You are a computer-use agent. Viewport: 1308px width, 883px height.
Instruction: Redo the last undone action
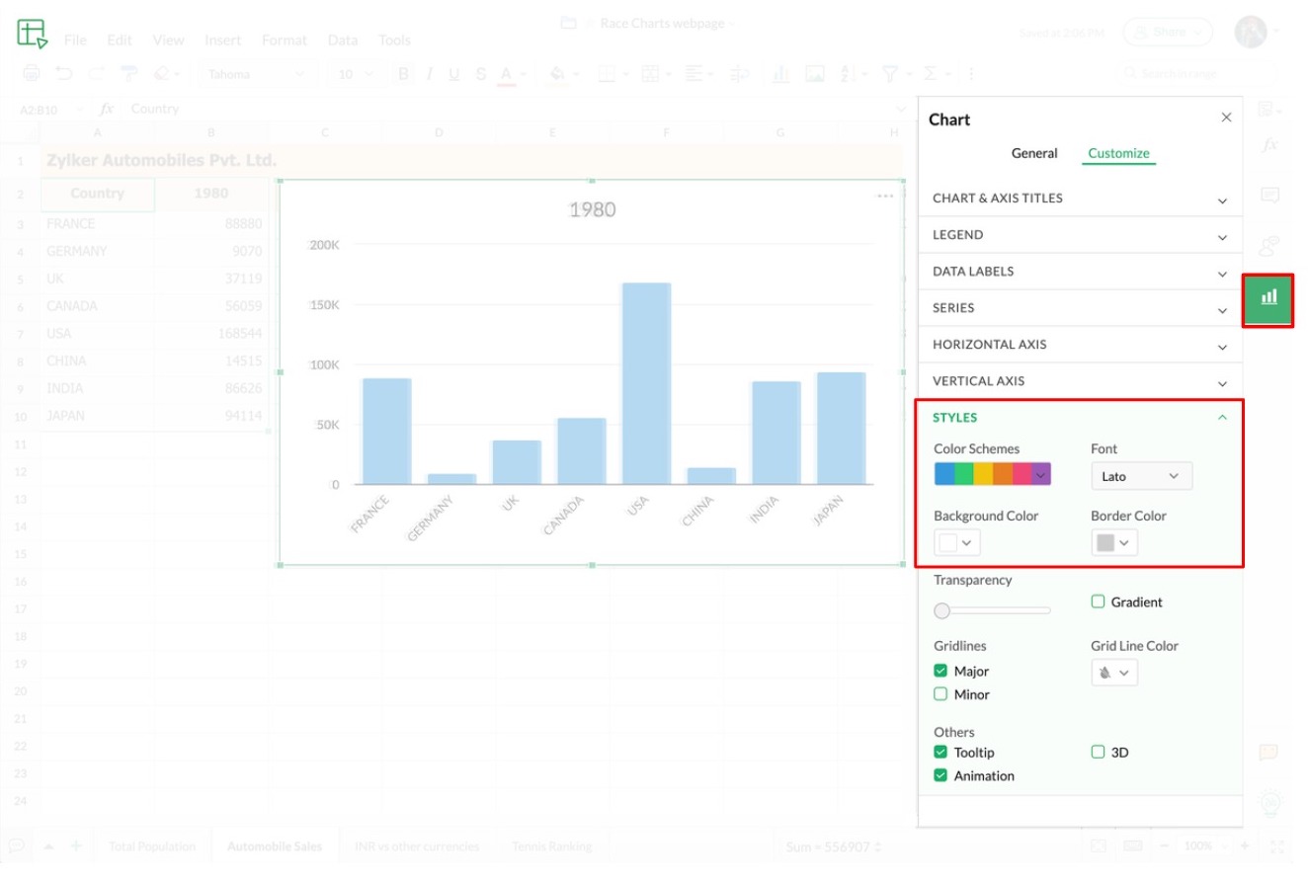point(96,74)
